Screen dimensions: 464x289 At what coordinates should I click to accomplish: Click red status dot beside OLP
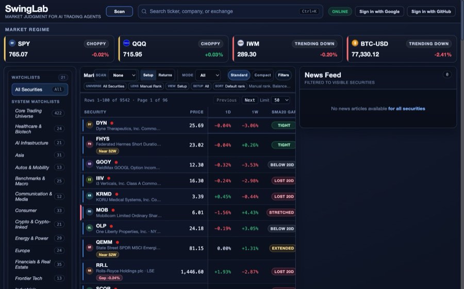pos(111,226)
